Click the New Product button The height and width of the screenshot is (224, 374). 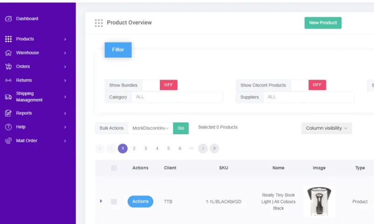(323, 23)
